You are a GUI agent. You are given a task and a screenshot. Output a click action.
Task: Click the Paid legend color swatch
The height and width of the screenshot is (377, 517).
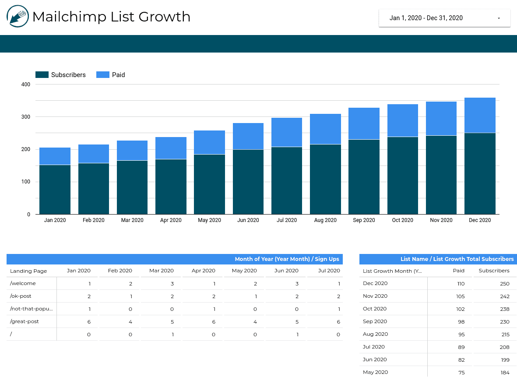pos(102,75)
